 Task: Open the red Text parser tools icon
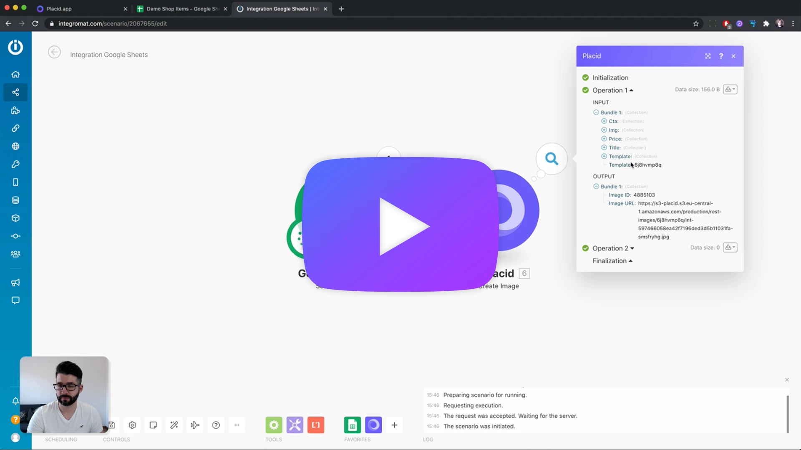point(316,425)
